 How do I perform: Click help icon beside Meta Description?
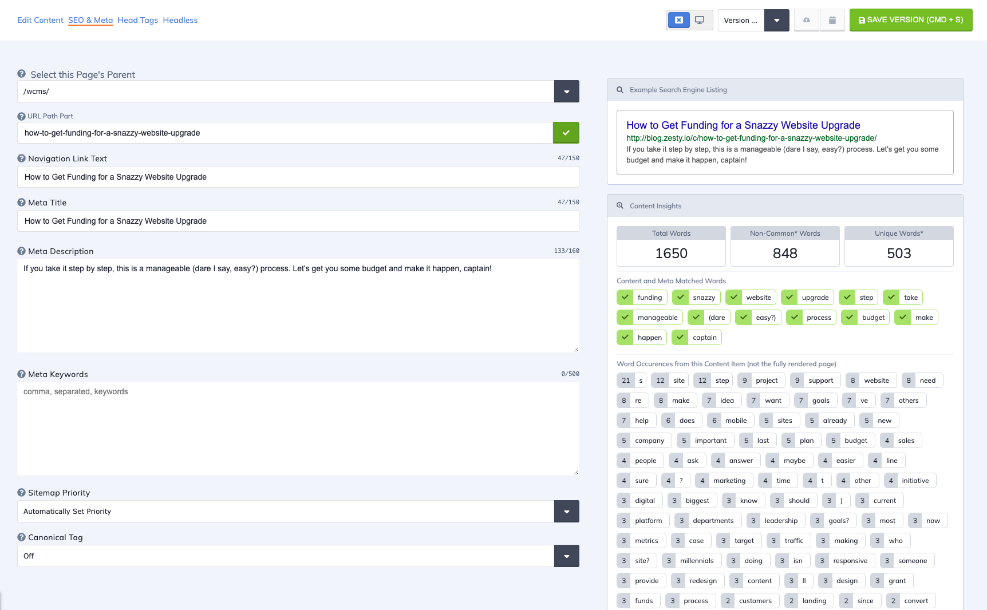(21, 251)
